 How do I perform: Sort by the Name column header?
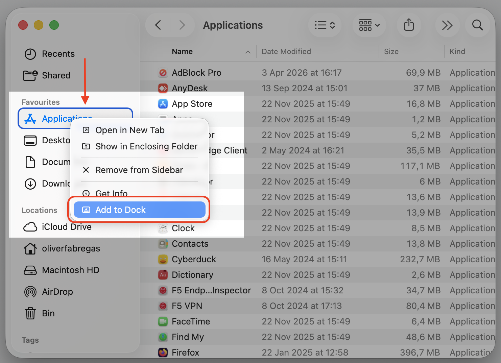pos(182,52)
